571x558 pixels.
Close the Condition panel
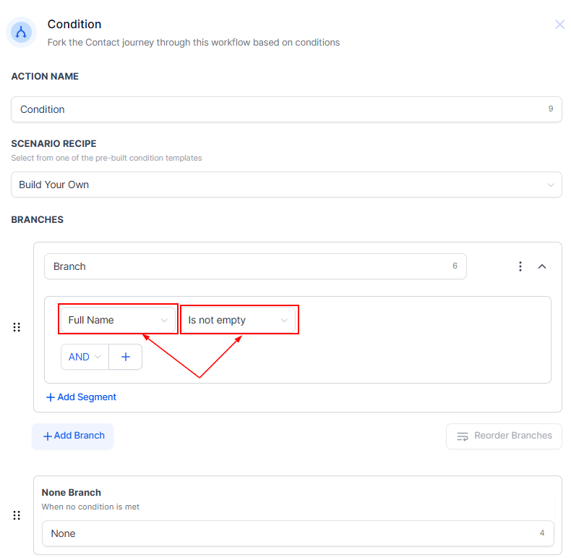click(x=559, y=25)
